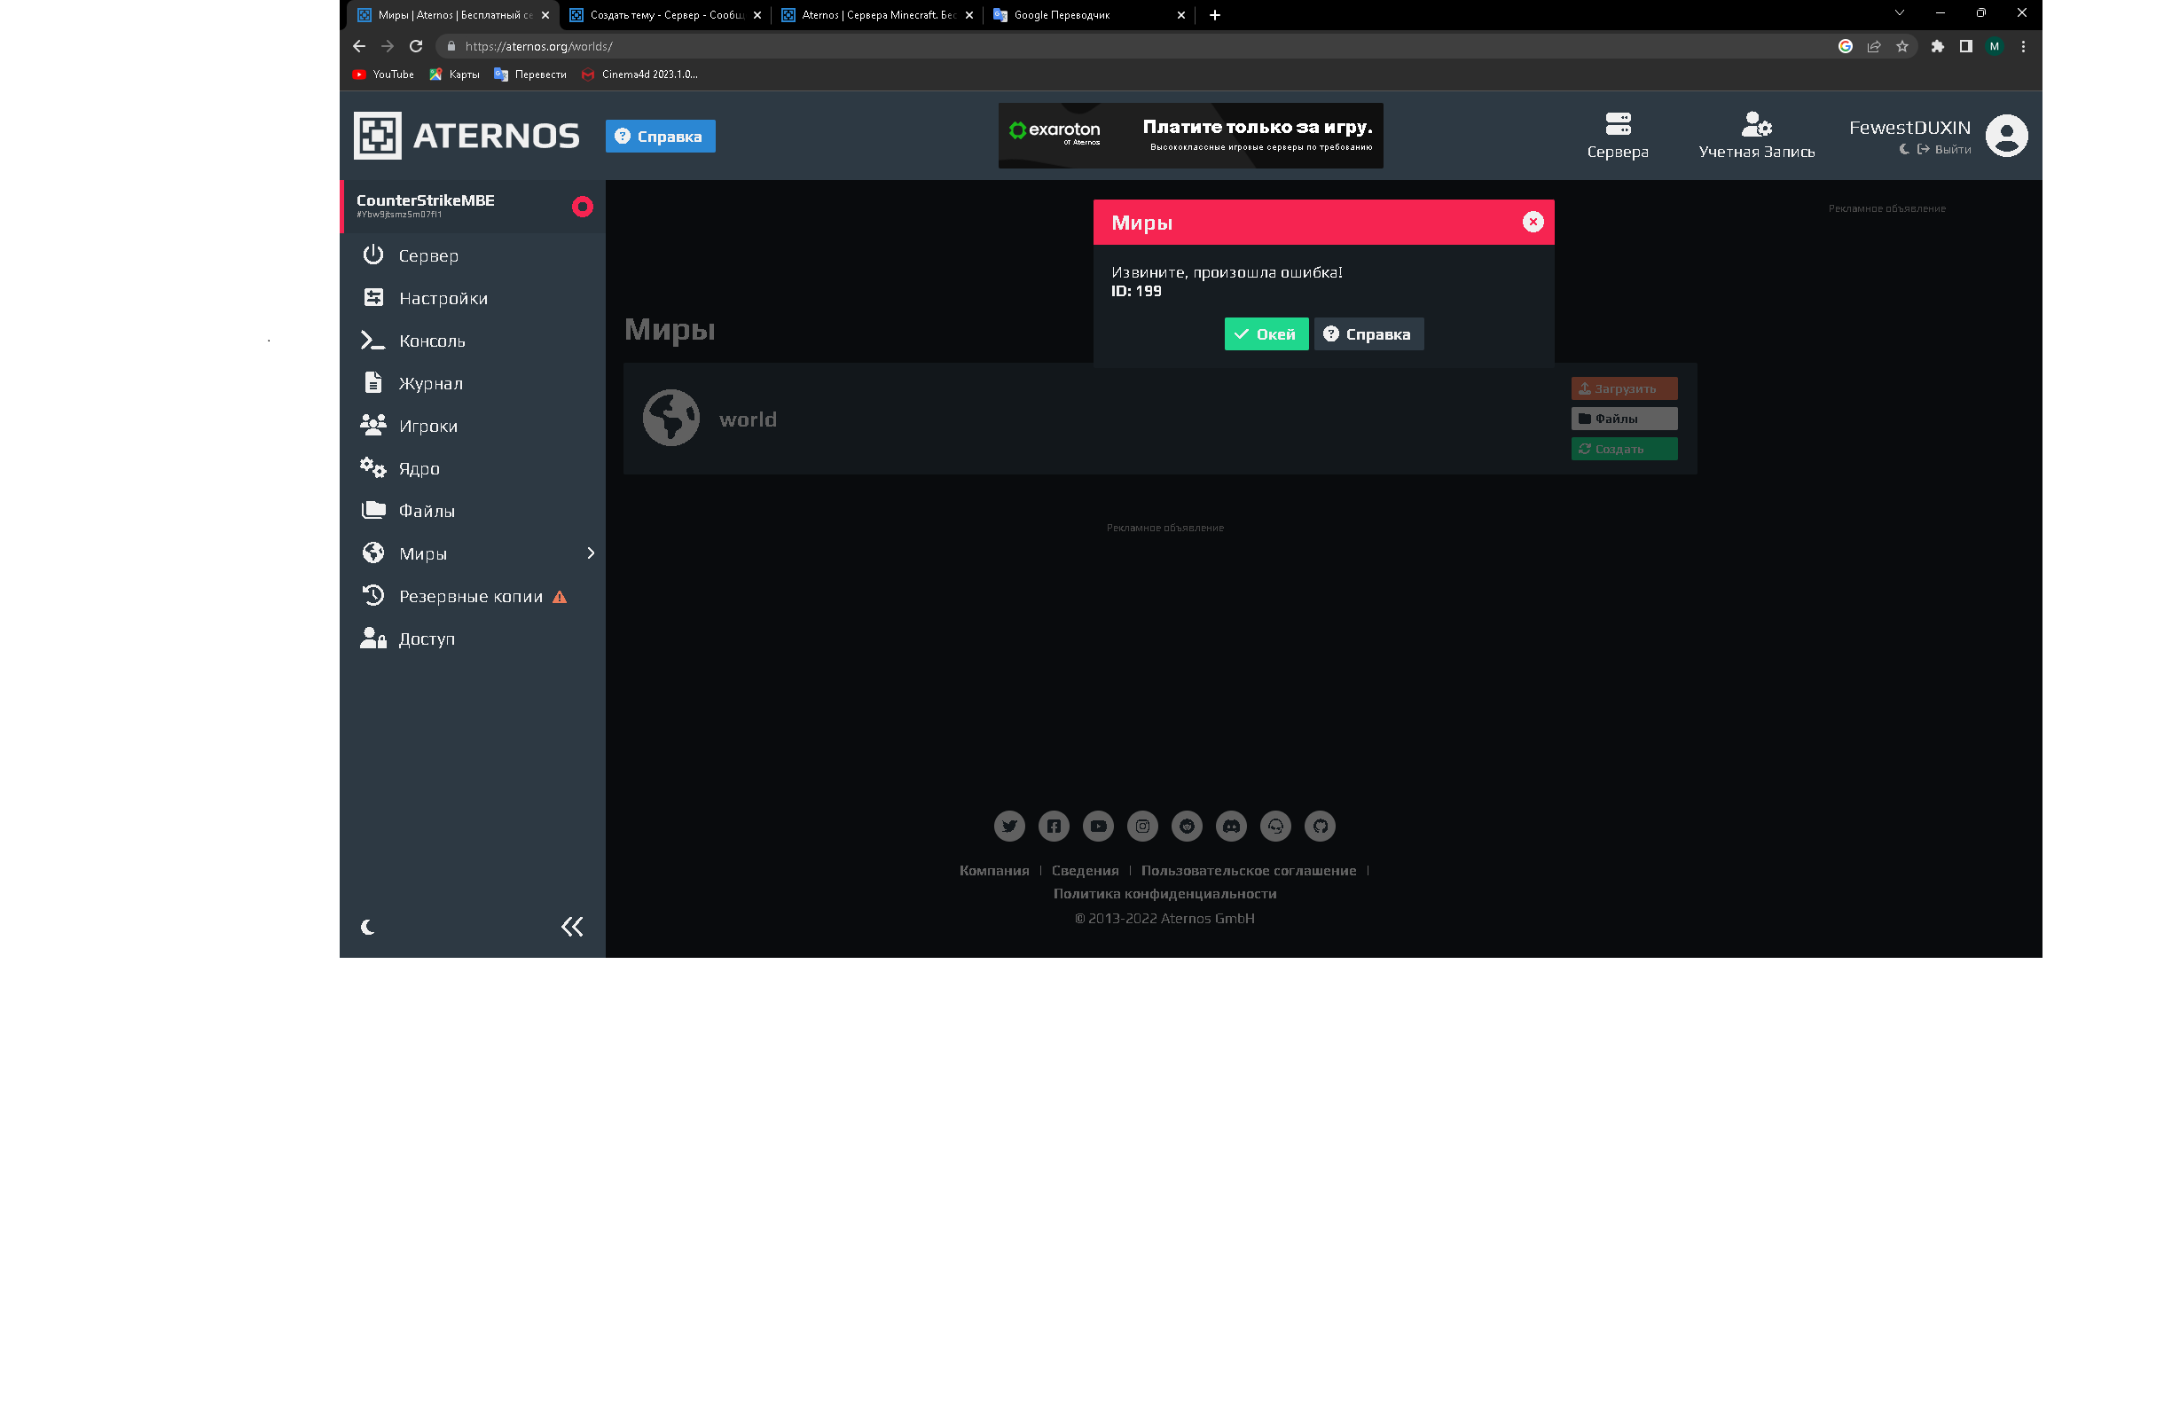Open support headset footer icon
This screenshot has height=1403, width=2164.
tap(1275, 827)
